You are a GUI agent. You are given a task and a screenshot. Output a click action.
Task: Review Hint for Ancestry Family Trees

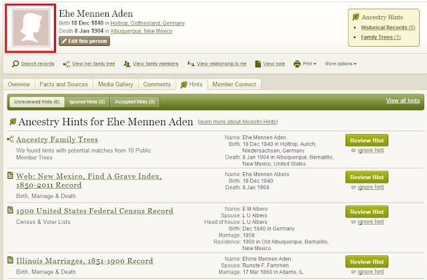click(x=367, y=141)
